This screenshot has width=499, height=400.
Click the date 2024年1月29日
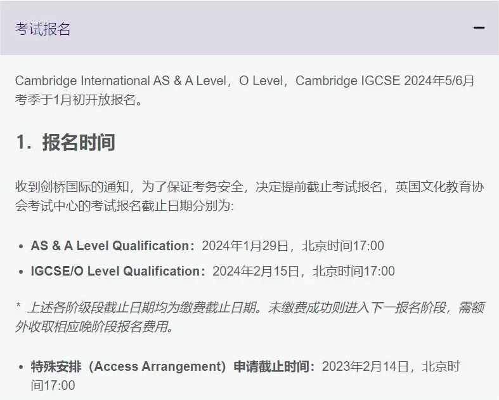(245, 246)
